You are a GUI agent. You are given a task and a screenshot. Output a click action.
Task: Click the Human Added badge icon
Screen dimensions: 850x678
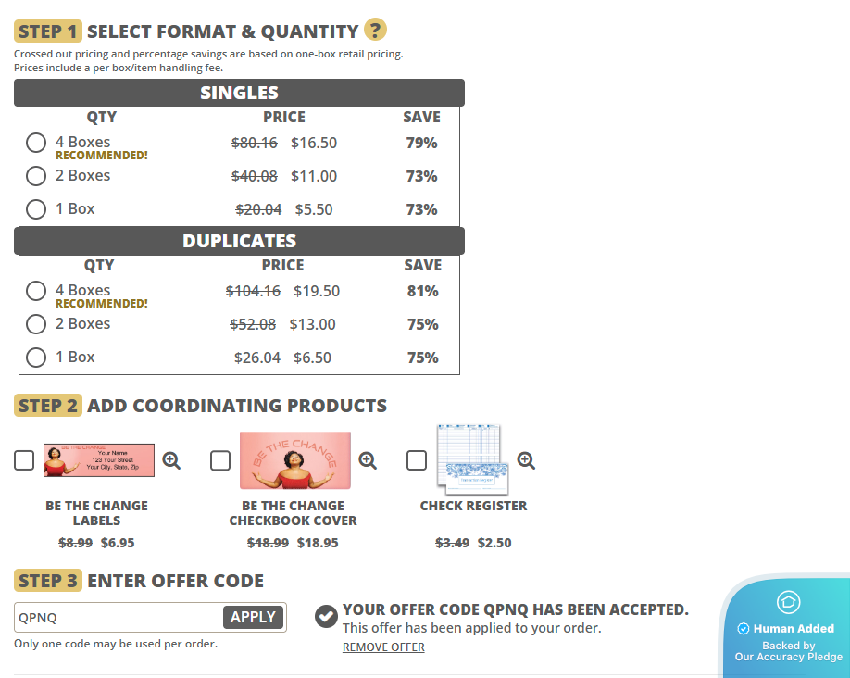coord(788,603)
